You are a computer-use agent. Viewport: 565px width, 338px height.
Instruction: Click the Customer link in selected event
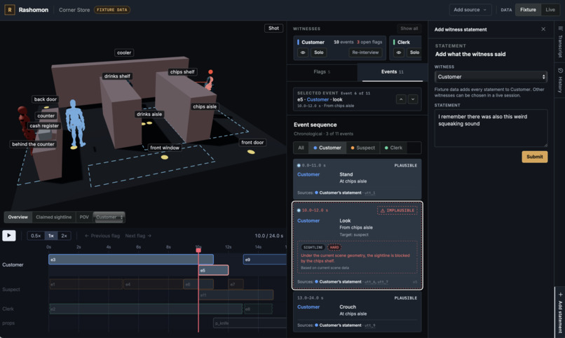[318, 99]
